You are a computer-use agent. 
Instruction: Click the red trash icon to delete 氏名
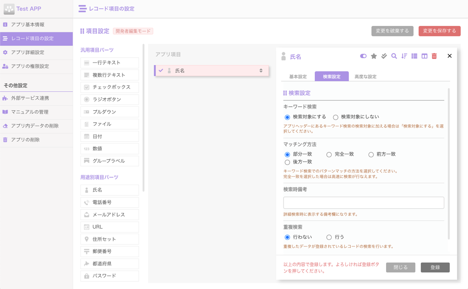[434, 56]
